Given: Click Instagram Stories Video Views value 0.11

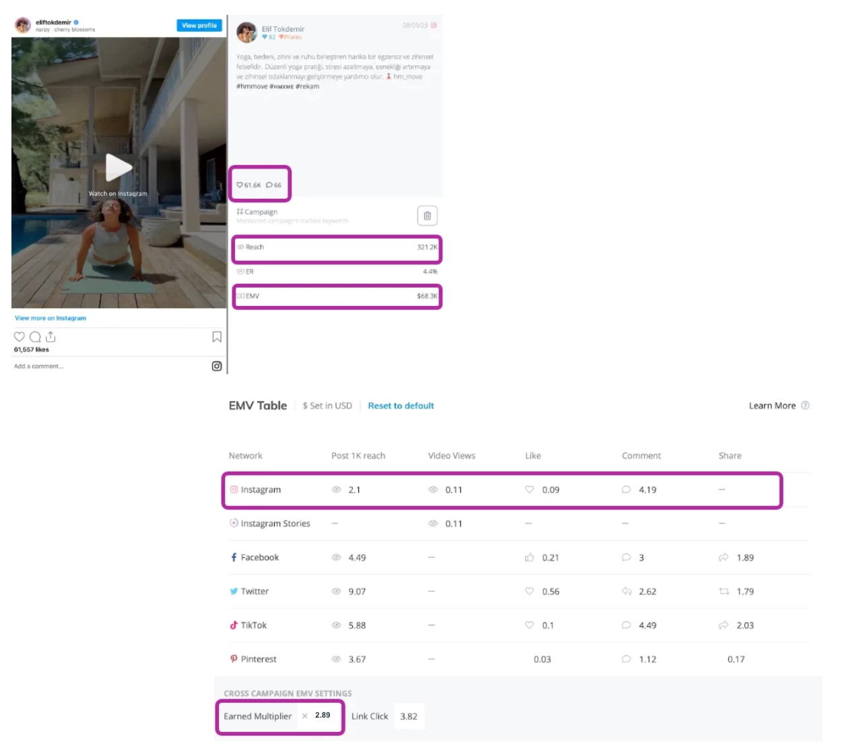Looking at the screenshot, I should (454, 524).
